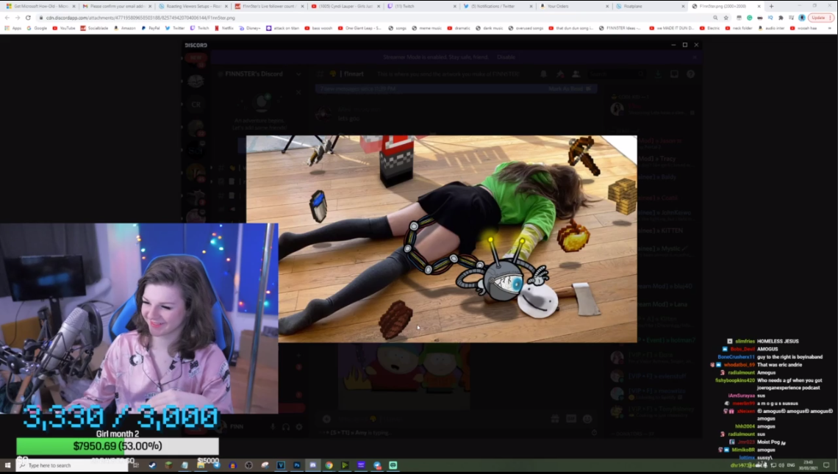Maximize the Discord window
Viewport: 838px width, 474px height.
tap(684, 45)
